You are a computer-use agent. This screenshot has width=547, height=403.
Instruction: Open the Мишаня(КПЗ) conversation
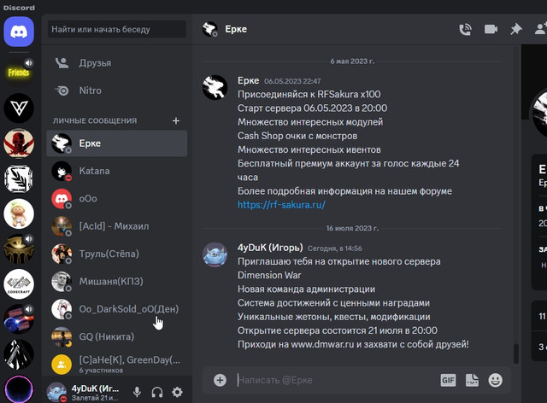point(117,282)
